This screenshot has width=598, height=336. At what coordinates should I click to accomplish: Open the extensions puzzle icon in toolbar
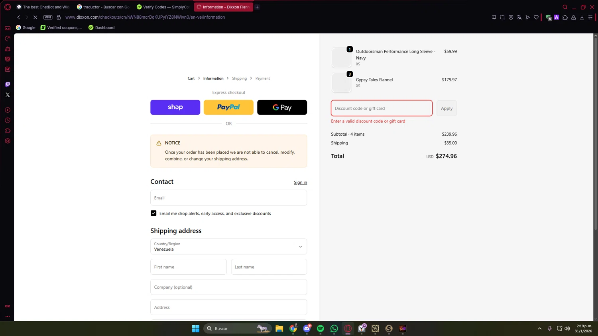[x=565, y=17]
